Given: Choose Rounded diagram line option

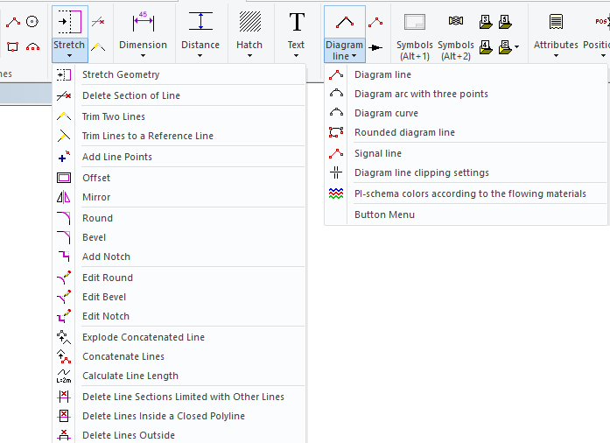Looking at the screenshot, I should (404, 132).
